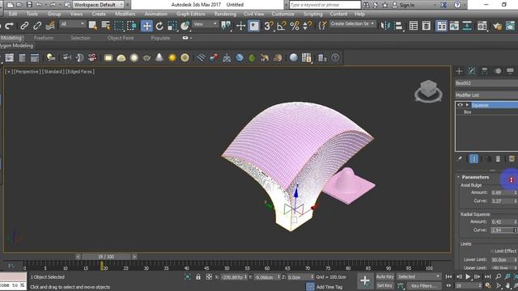518x291 pixels.
Task: Toggle Window/Crossing selection mode
Action: pyautogui.click(x=131, y=26)
